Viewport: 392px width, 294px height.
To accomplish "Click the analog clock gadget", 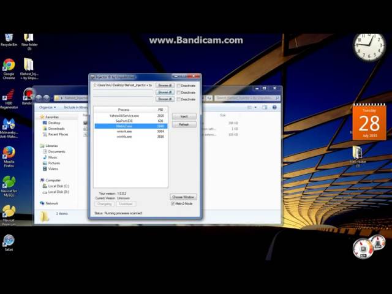I will 369,47.
